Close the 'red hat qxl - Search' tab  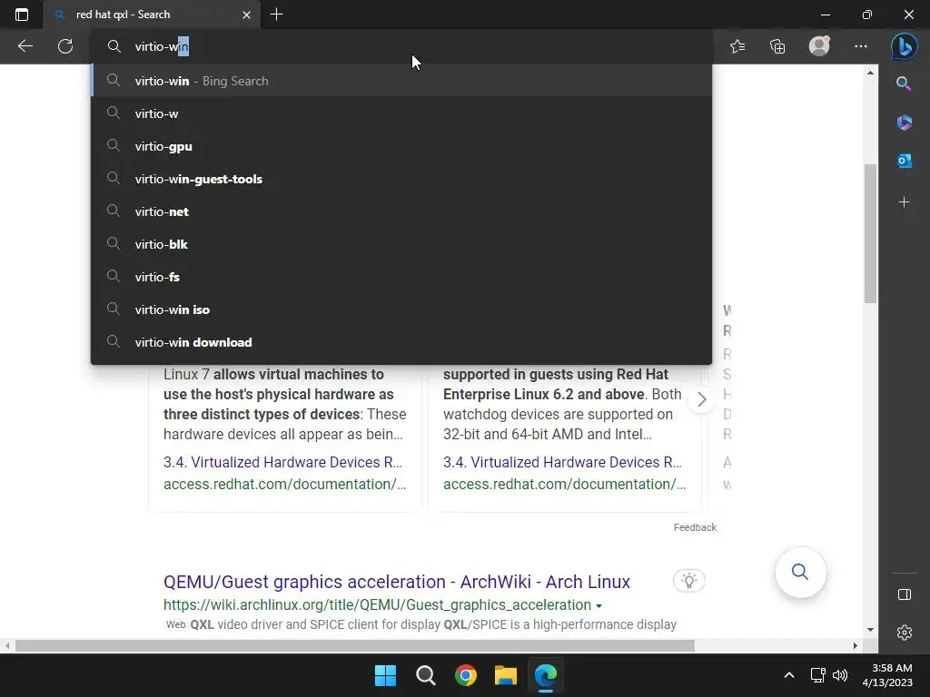click(247, 15)
